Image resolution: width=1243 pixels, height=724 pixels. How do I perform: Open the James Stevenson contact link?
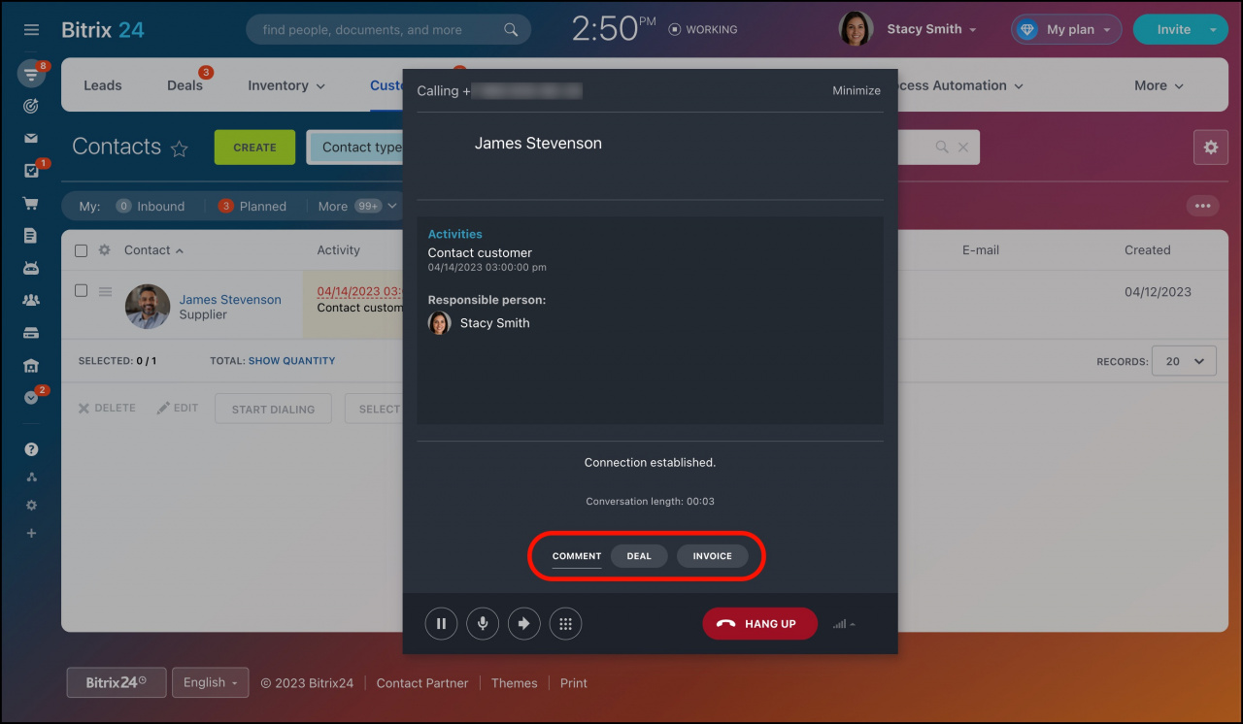[230, 300]
